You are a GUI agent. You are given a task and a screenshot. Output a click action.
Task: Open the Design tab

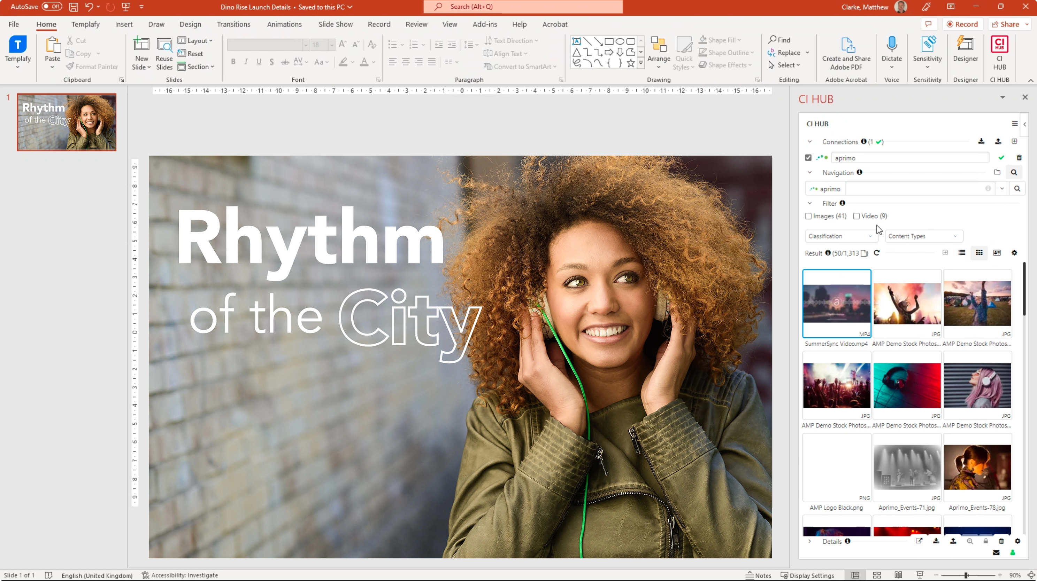pyautogui.click(x=190, y=24)
